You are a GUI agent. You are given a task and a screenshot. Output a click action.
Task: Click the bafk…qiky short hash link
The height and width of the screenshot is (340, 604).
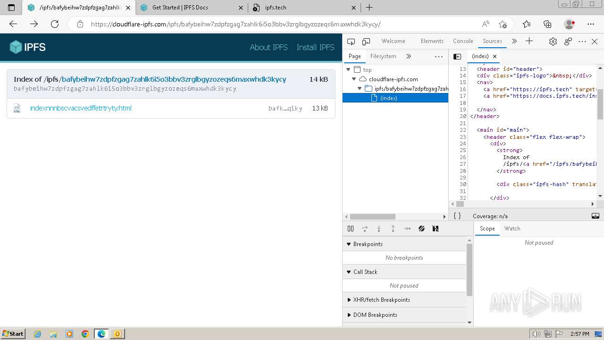click(x=285, y=108)
